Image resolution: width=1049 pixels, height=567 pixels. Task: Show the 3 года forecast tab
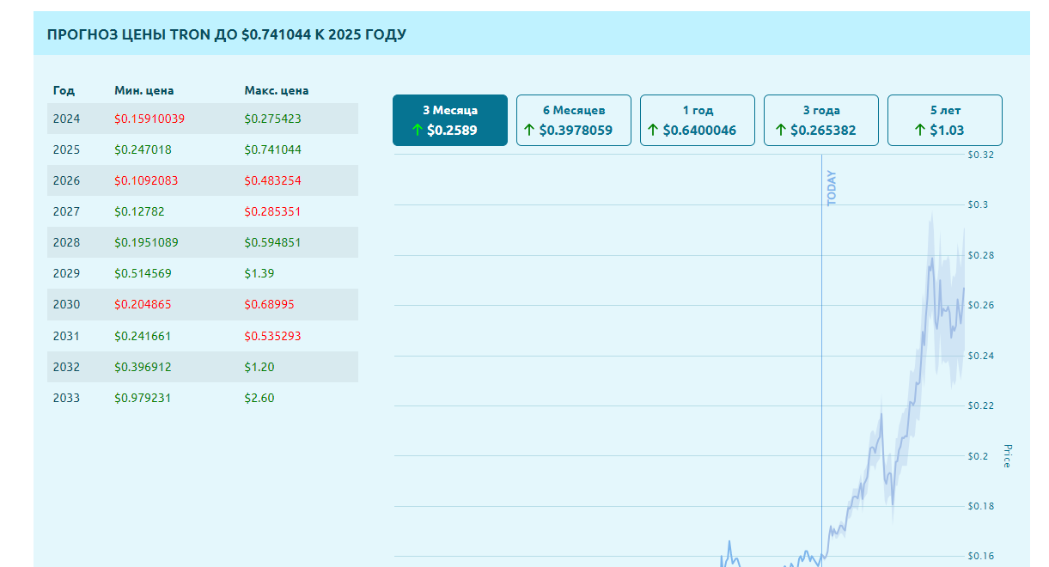(821, 120)
